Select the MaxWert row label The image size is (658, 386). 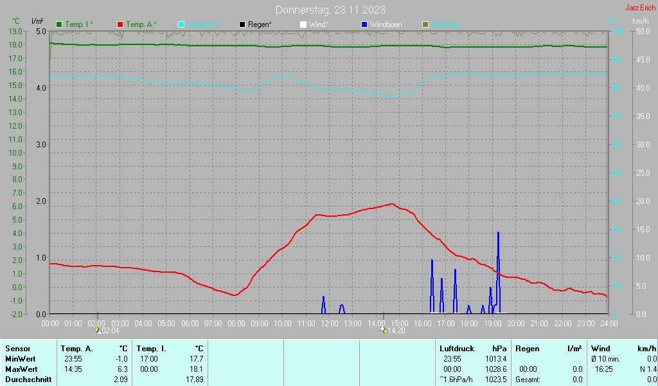tap(21, 369)
